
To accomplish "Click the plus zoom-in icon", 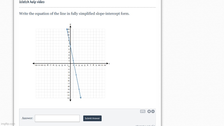I will click(149, 111).
